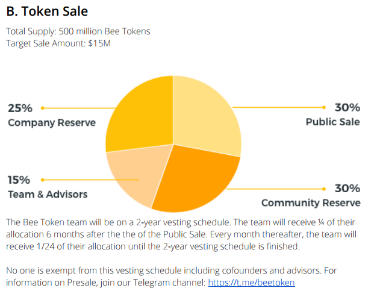Click the 'Company Reserve' label text

[x=52, y=123]
